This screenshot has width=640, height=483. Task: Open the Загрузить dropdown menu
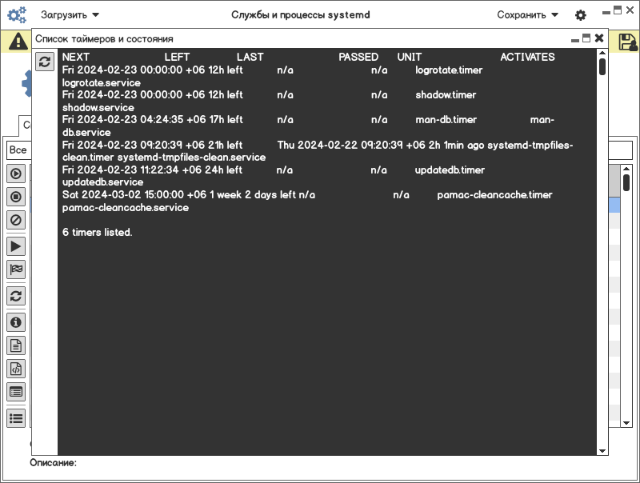click(x=70, y=15)
